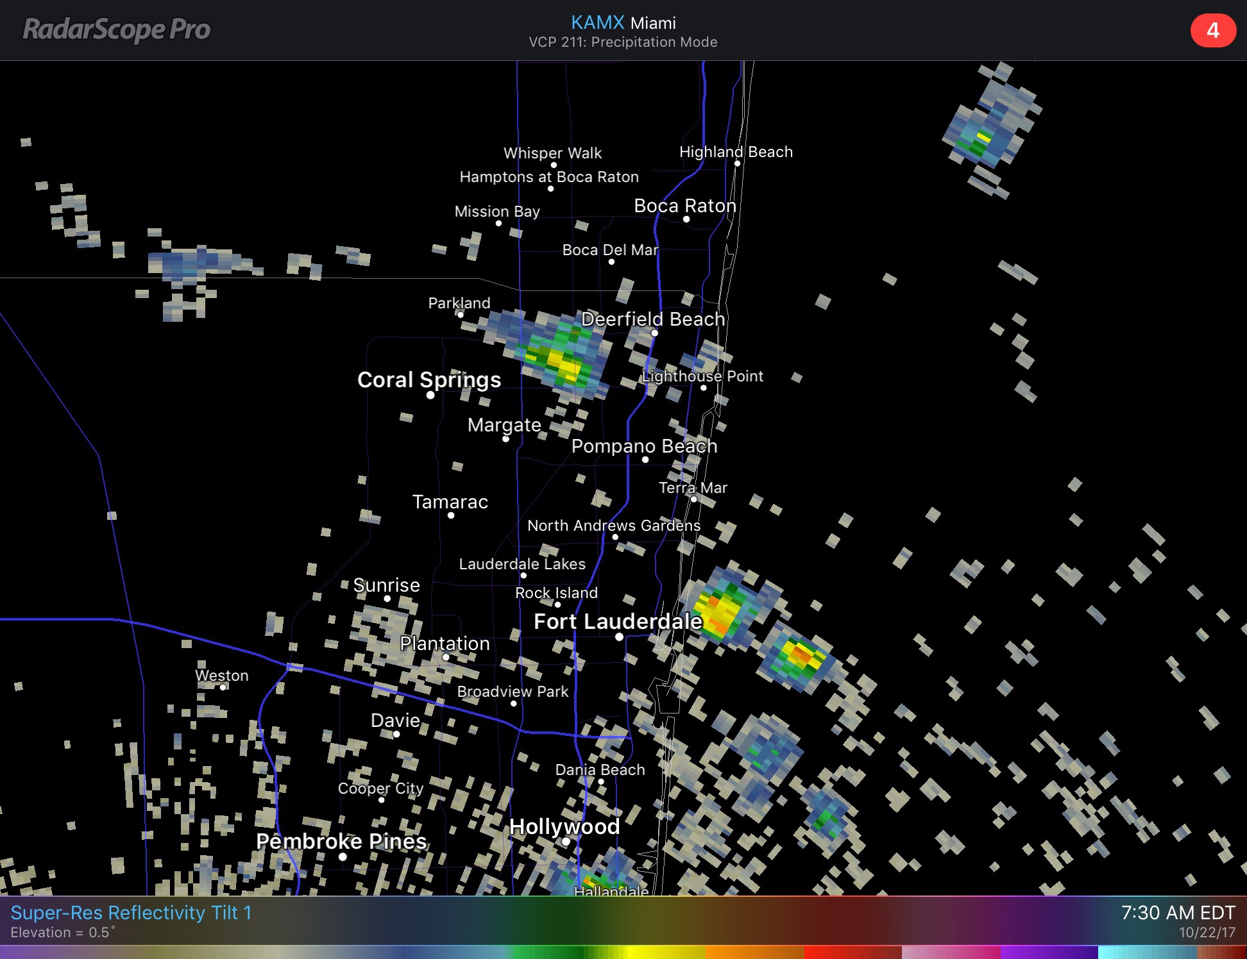Tap the RadarScope Pro logo
This screenshot has height=959, width=1247.
[116, 29]
